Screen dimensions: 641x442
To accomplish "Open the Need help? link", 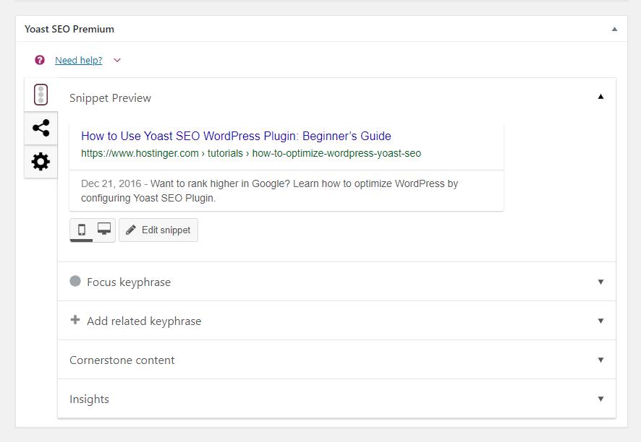I will tap(78, 61).
